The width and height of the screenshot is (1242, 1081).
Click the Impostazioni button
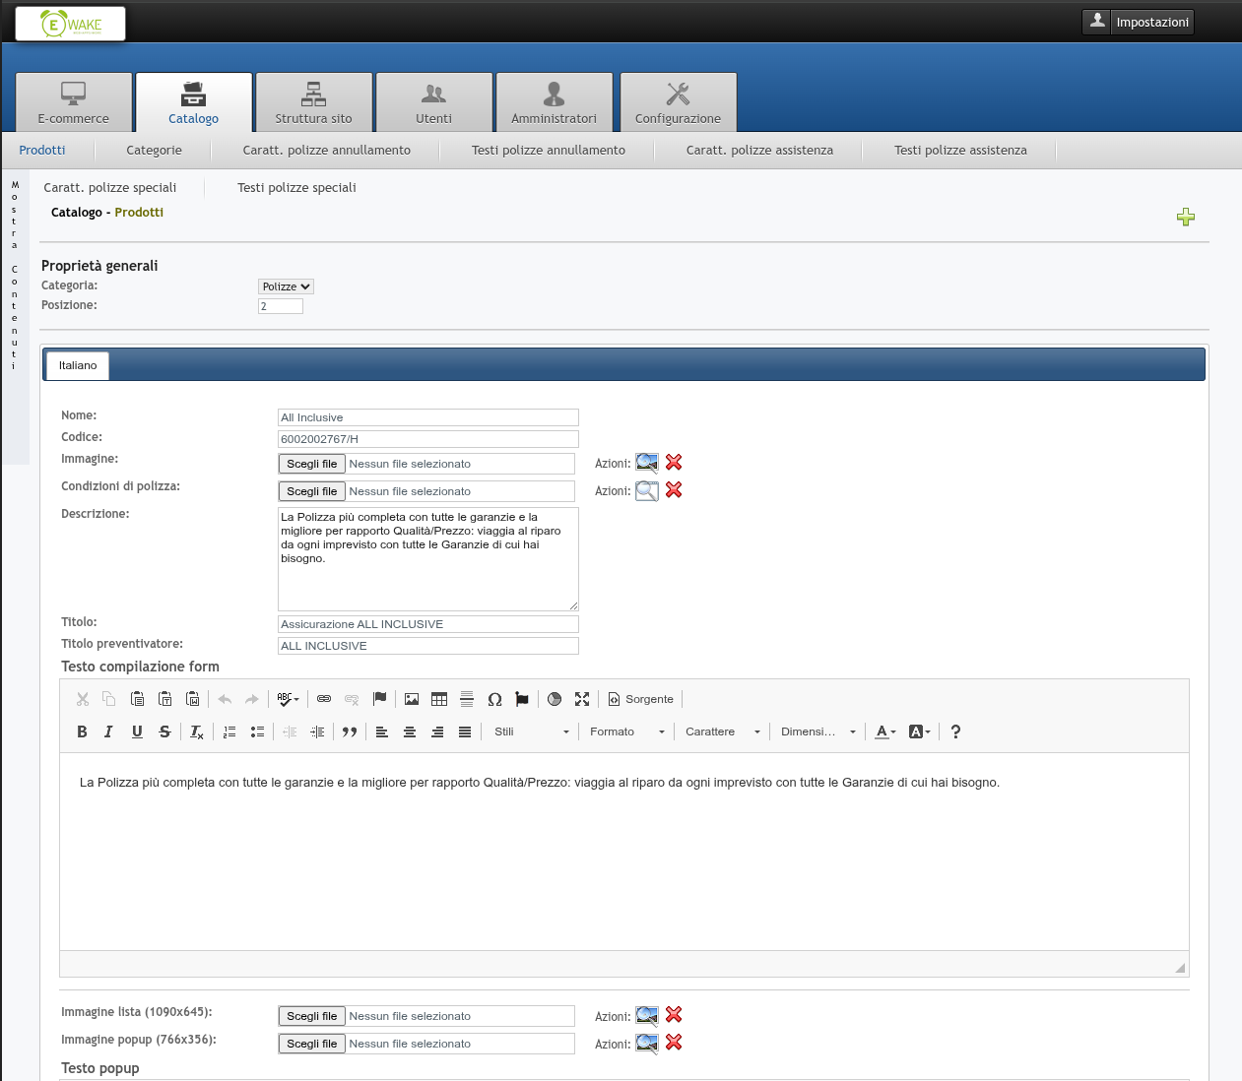1138,22
